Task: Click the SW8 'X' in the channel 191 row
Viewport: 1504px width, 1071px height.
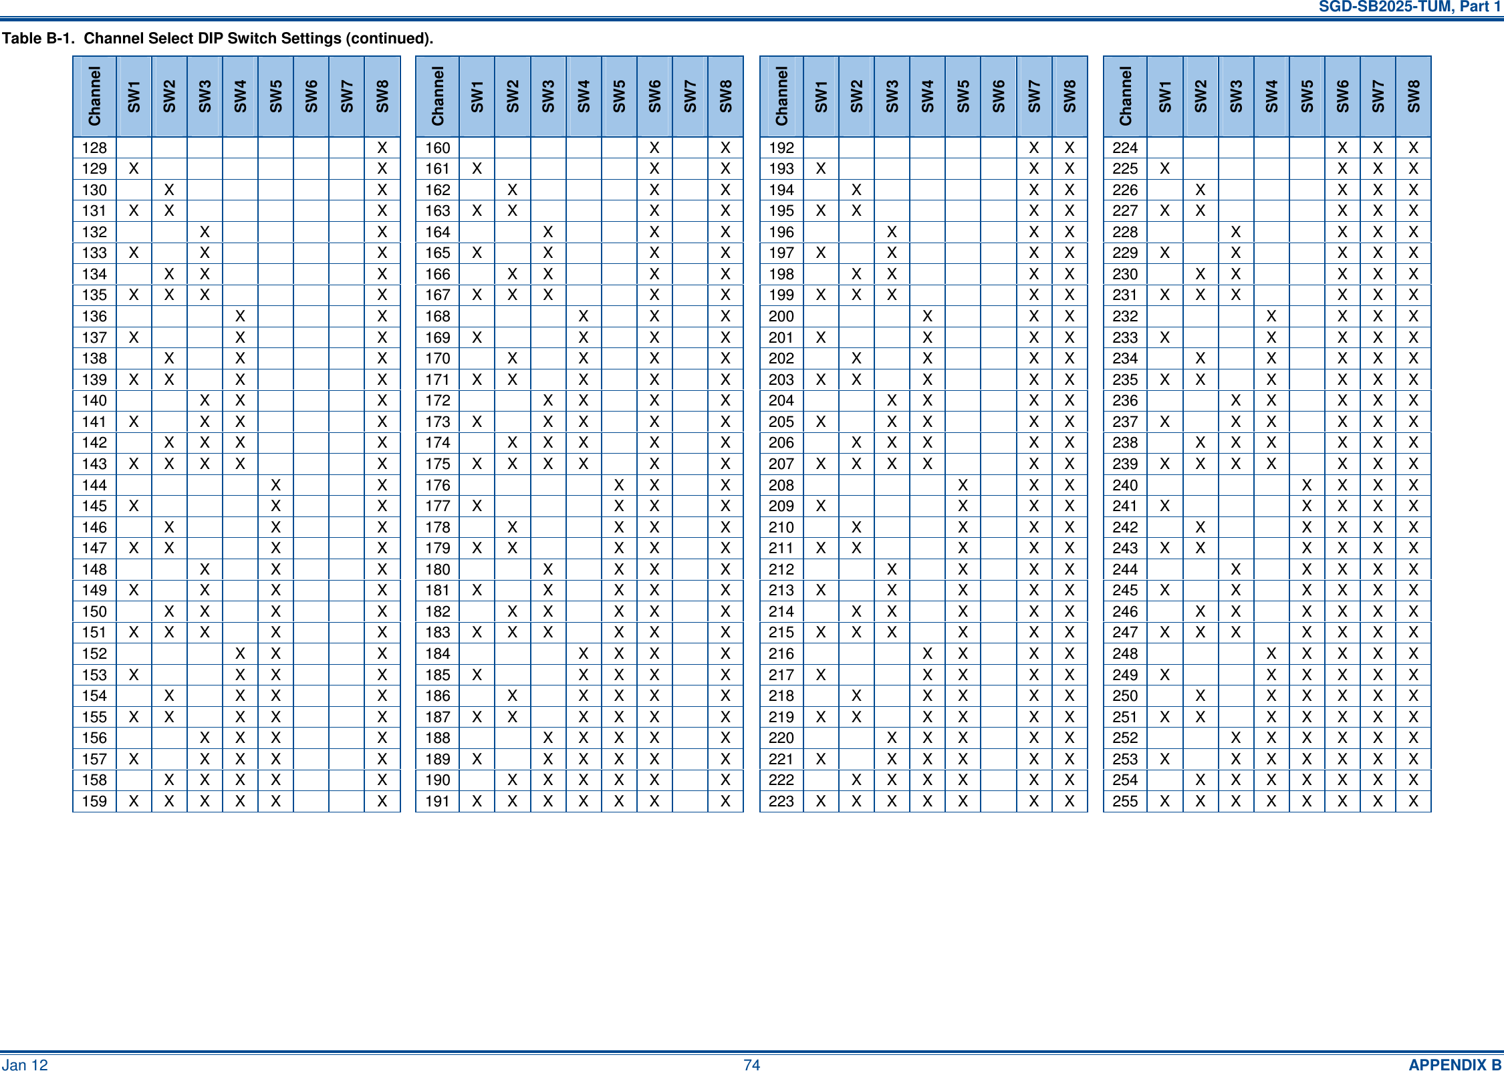Action: (x=725, y=801)
